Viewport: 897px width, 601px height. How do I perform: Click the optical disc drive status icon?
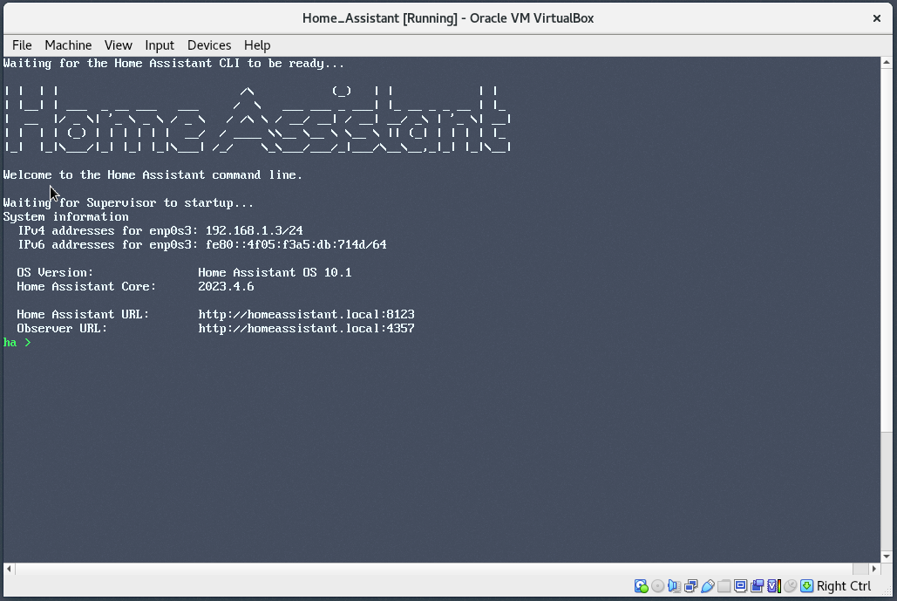[x=658, y=586]
